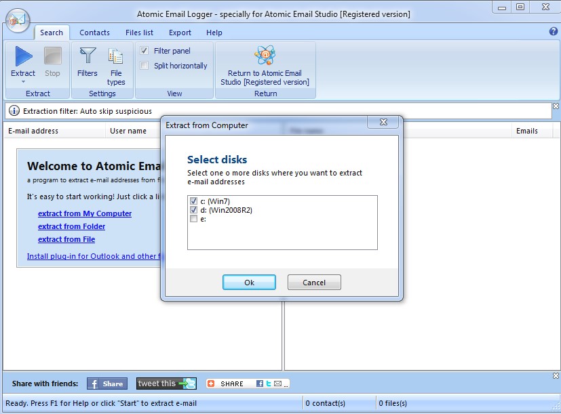
Task: Check the e: disk checkbox
Action: 193,219
